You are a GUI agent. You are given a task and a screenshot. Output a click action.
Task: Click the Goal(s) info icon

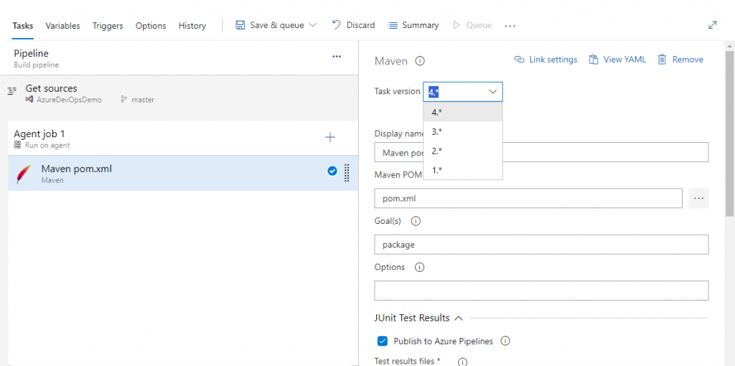[416, 221]
